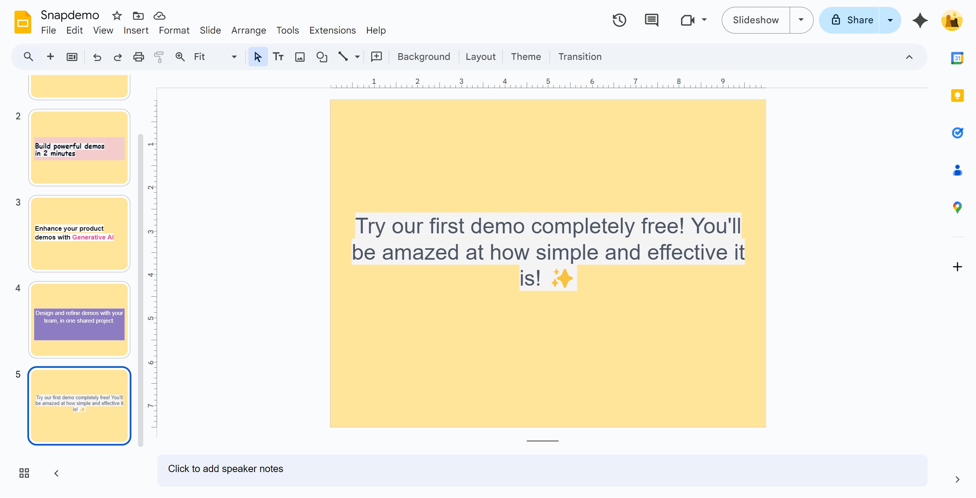Viewport: 976px width, 498px height.
Task: Hide the side panel with the bottom-right chevron
Action: point(957,480)
